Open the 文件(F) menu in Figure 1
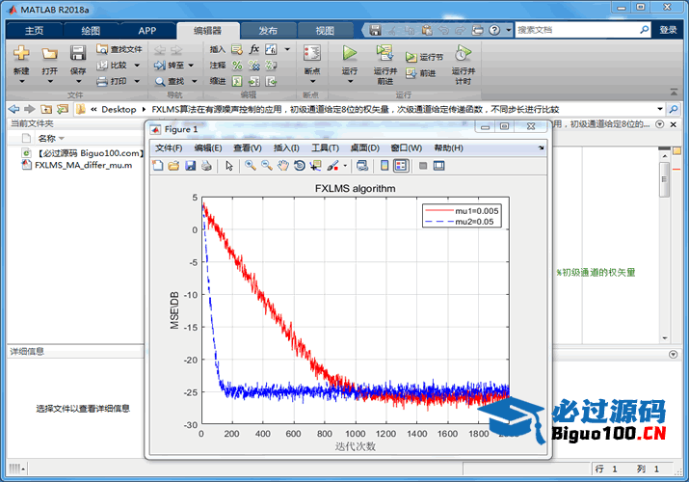This screenshot has height=482, width=689. pyautogui.click(x=169, y=148)
